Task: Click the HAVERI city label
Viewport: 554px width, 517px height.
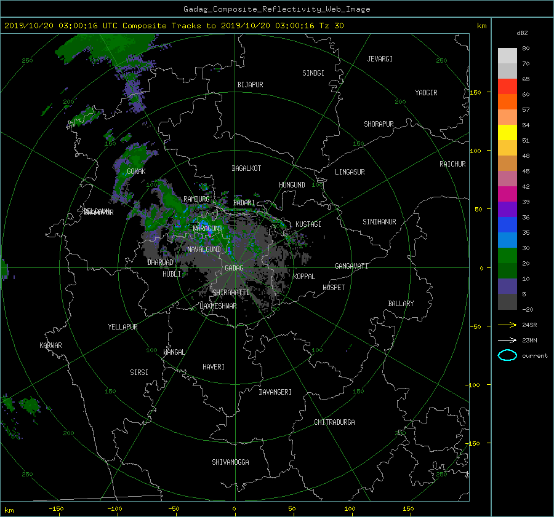Action: [x=214, y=367]
